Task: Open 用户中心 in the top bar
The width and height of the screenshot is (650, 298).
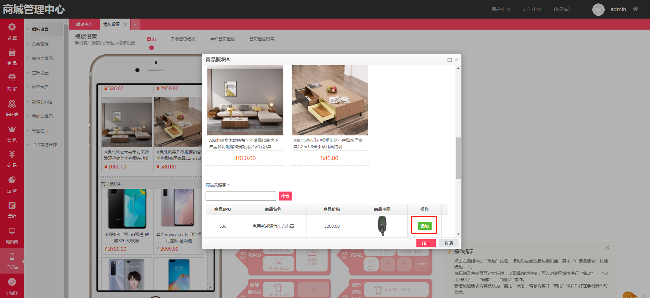Action: (x=501, y=9)
